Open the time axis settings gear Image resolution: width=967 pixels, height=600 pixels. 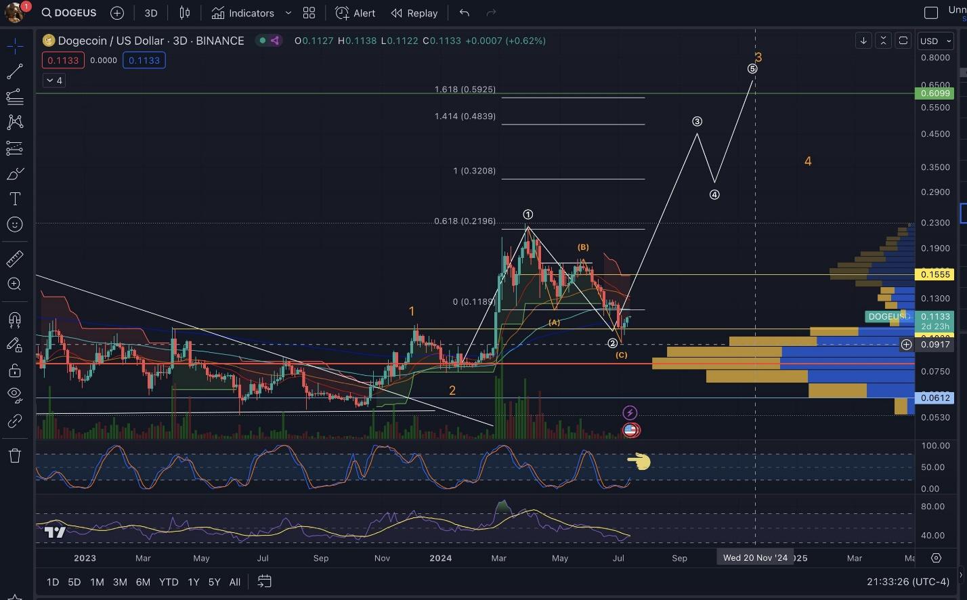pos(937,558)
